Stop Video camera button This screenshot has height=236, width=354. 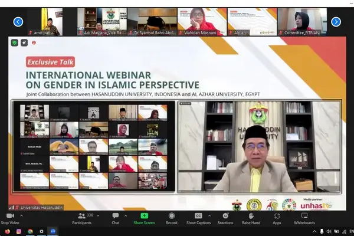(x=10, y=219)
